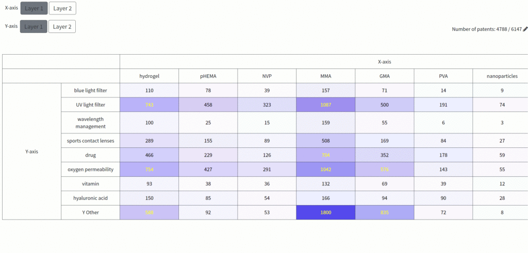The image size is (528, 253).
Task: Click the hyaluronic acid row label
Action: 90,198
